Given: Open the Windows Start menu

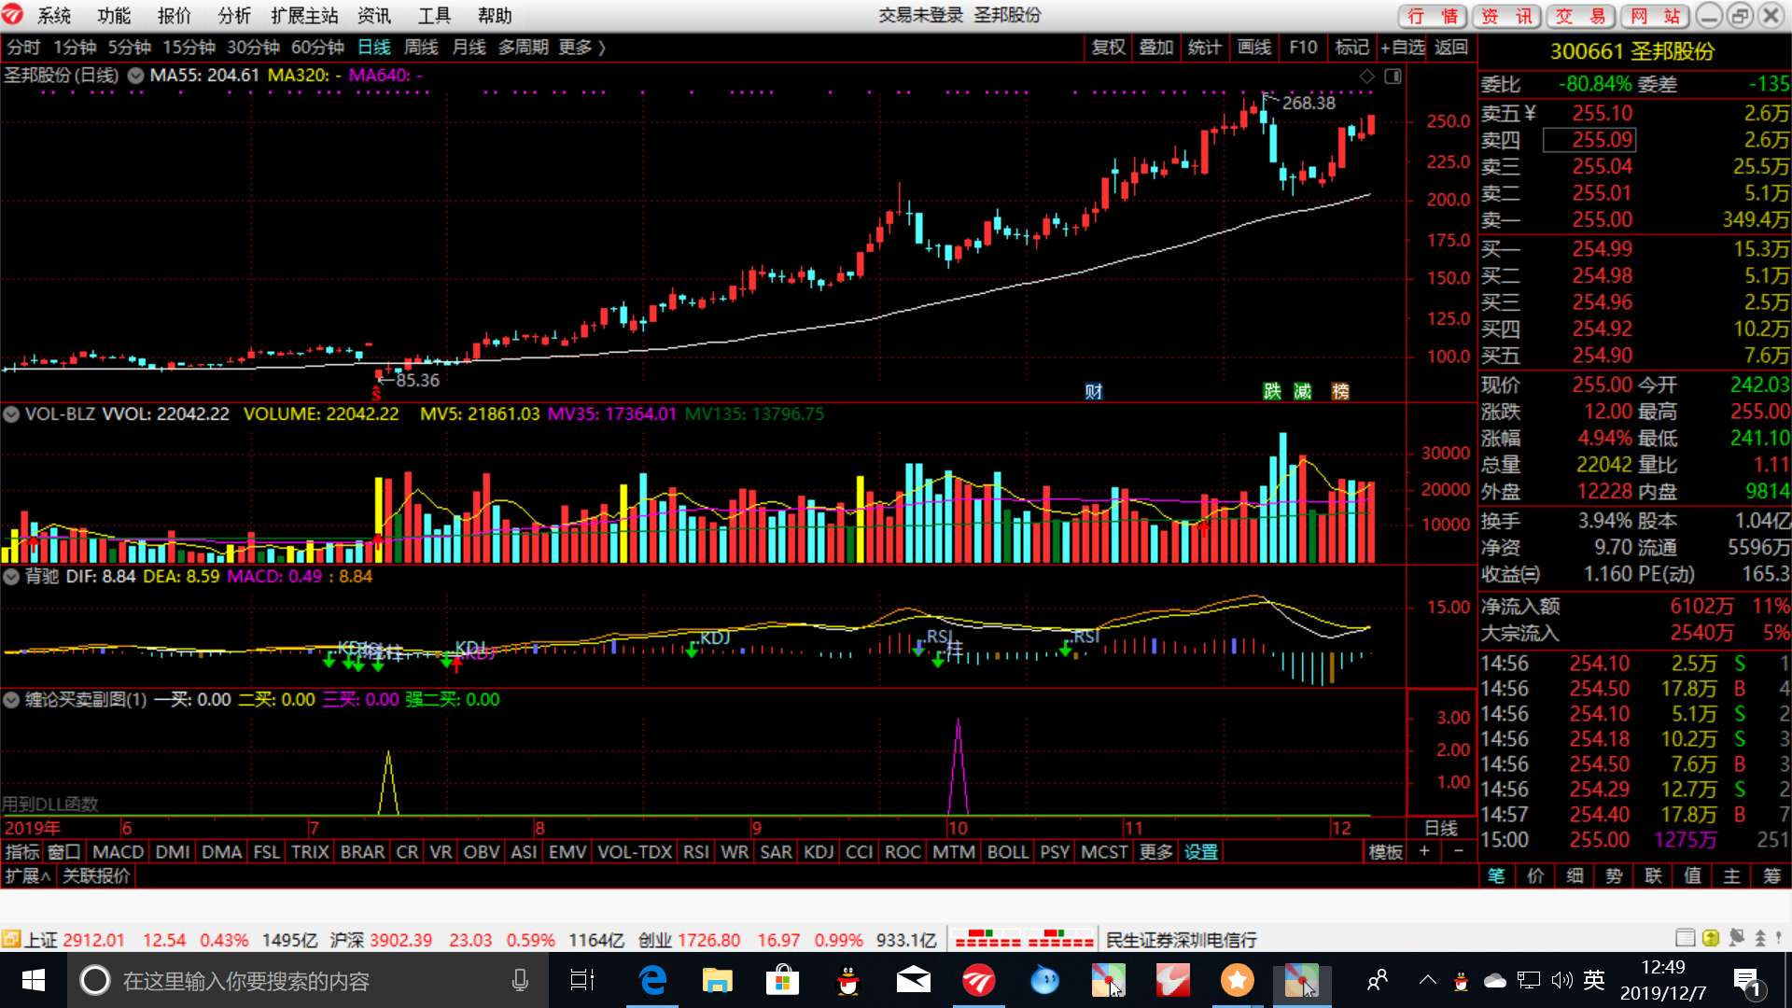Looking at the screenshot, I should pos(34,980).
